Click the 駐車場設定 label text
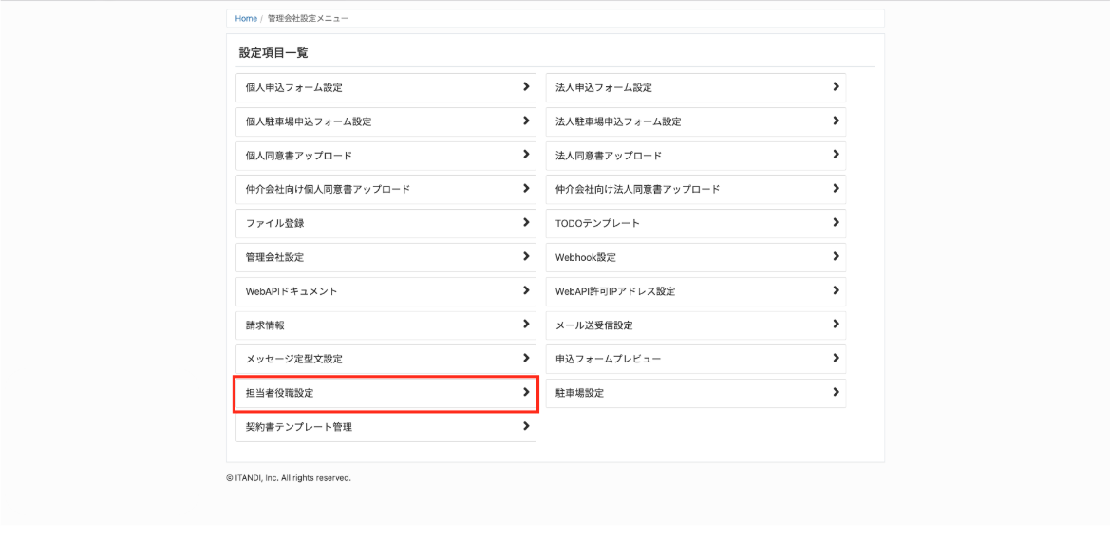 580,393
